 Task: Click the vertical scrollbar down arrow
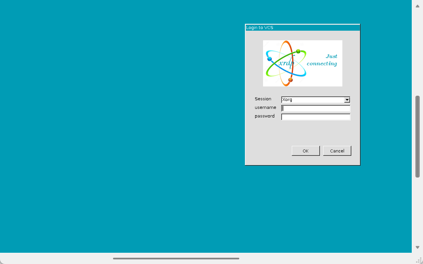[417, 247]
